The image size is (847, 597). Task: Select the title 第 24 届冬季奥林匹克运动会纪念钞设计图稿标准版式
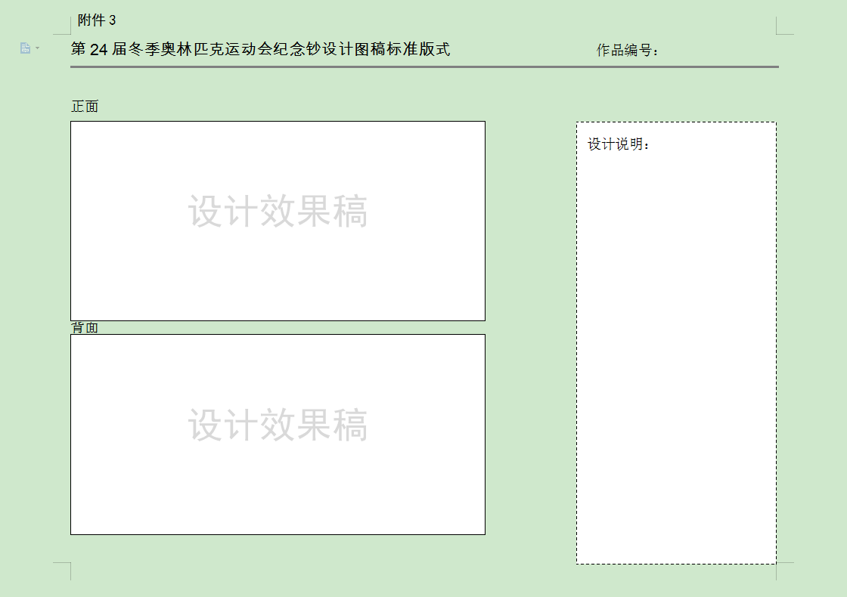click(x=260, y=49)
